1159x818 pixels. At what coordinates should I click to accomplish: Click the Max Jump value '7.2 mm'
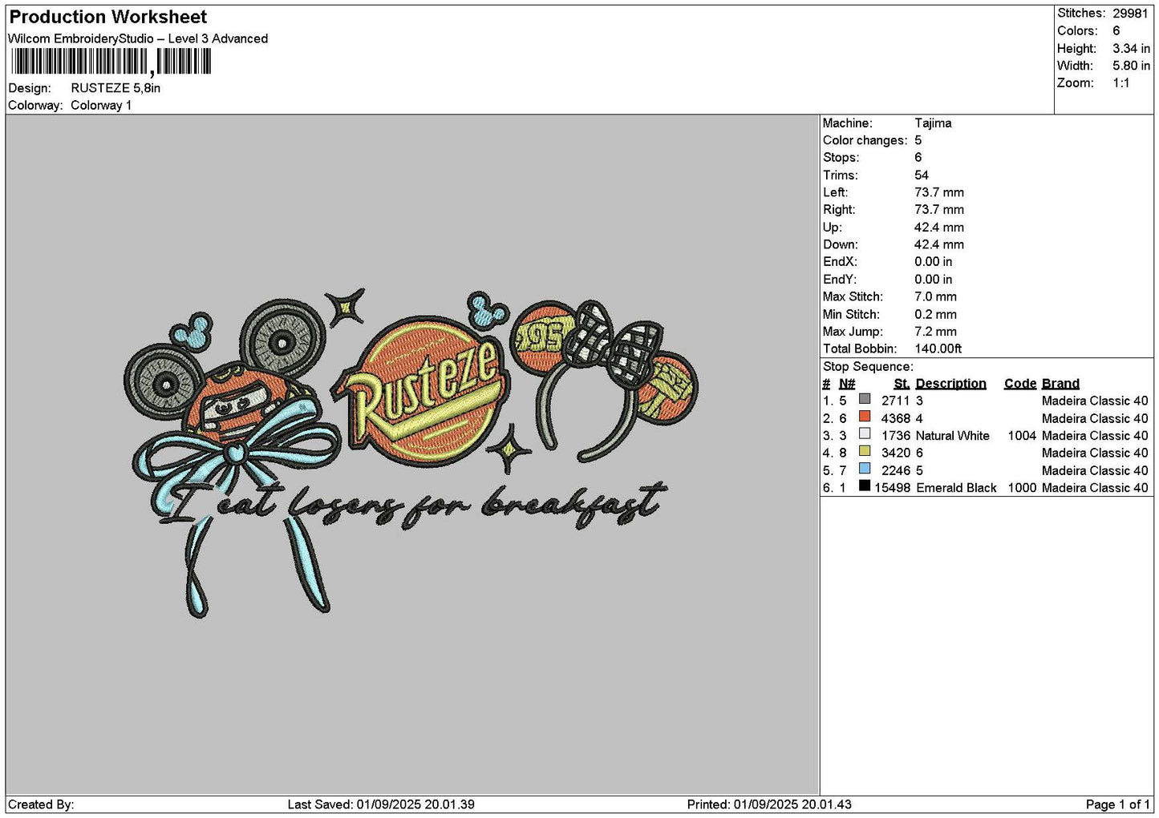coord(935,332)
